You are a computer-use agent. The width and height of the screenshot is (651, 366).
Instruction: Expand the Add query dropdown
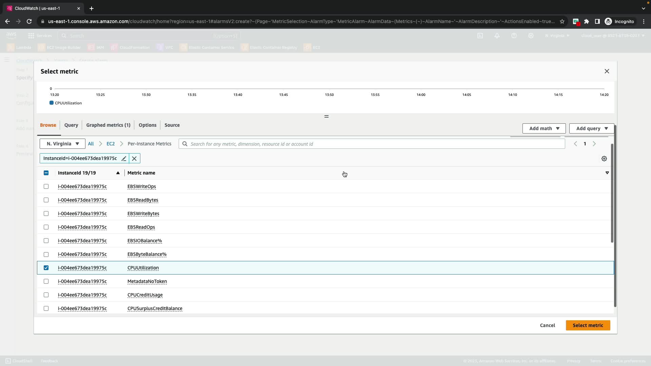pos(591,128)
